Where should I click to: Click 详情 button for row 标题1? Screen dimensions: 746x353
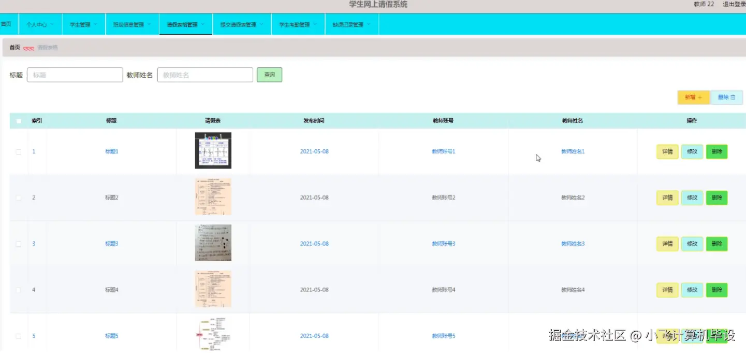click(667, 152)
